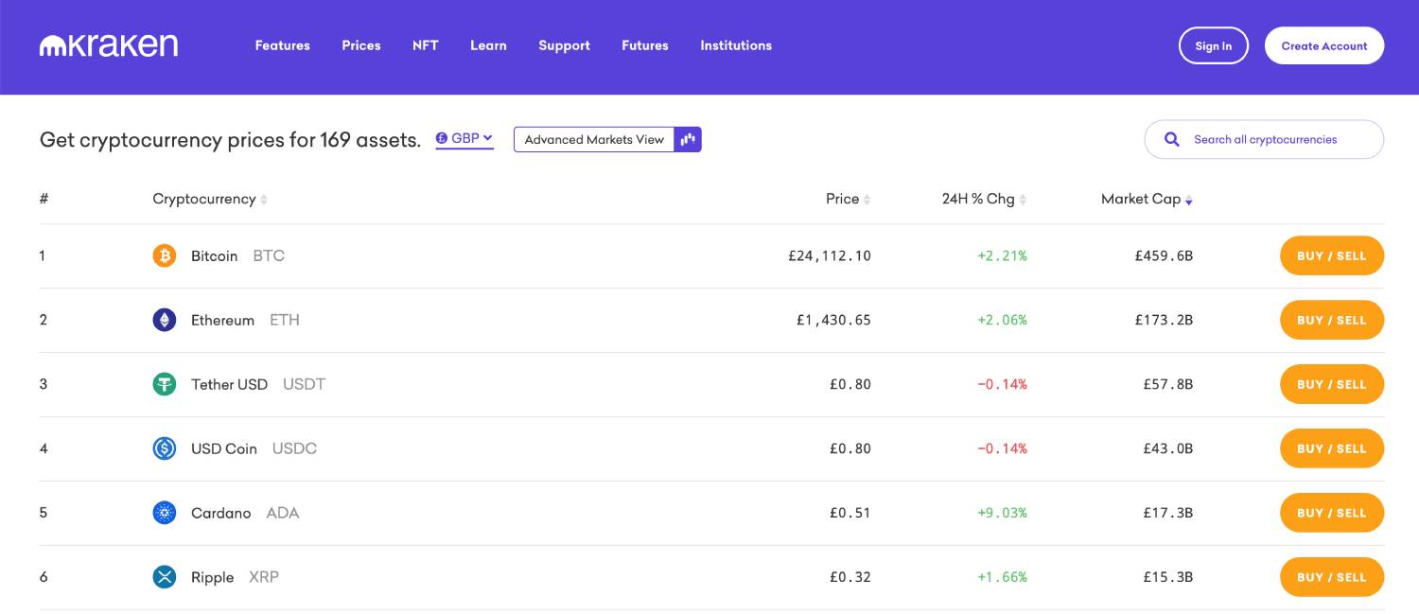Click the # column header
1419x614 pixels.
(44, 199)
